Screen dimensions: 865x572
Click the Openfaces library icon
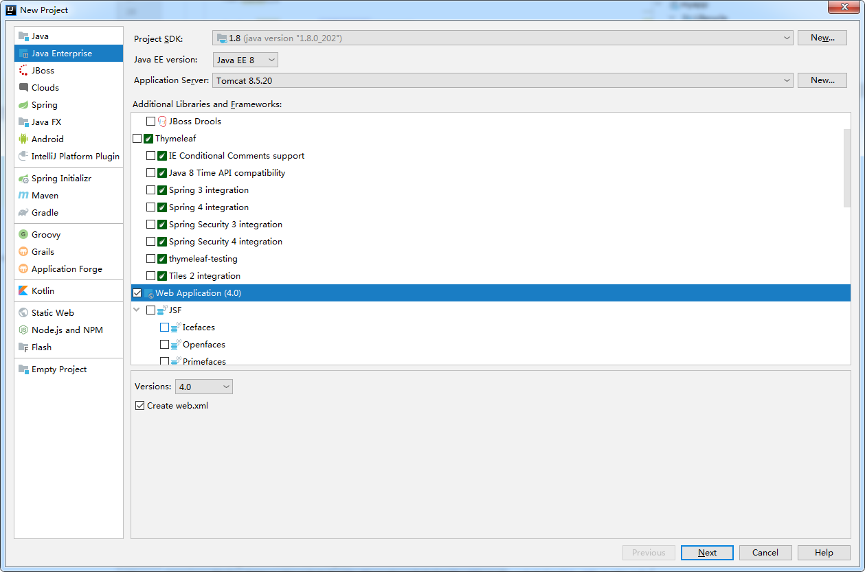(x=176, y=345)
